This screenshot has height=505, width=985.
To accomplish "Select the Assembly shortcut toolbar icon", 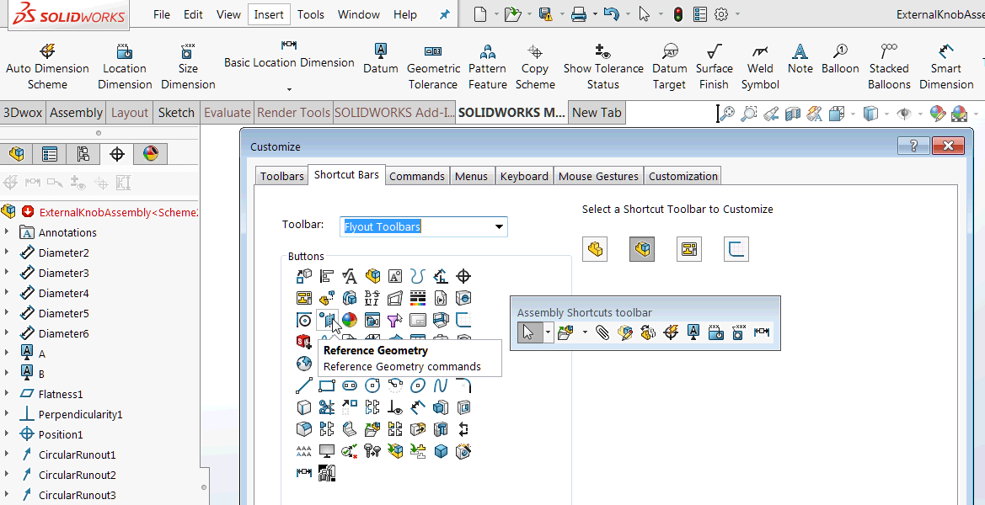I will (x=642, y=250).
